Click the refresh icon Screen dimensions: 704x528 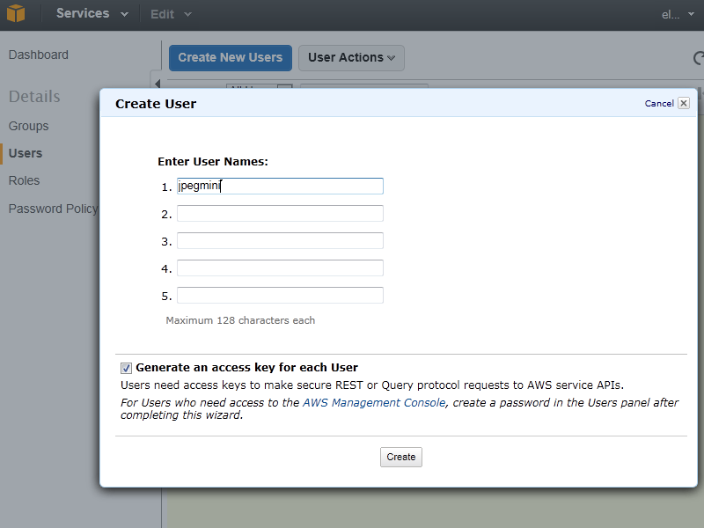pos(698,58)
